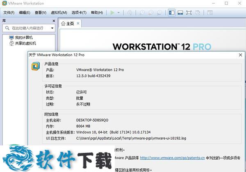Click the library search input field
The height and width of the screenshot is (172, 246).
point(29,28)
